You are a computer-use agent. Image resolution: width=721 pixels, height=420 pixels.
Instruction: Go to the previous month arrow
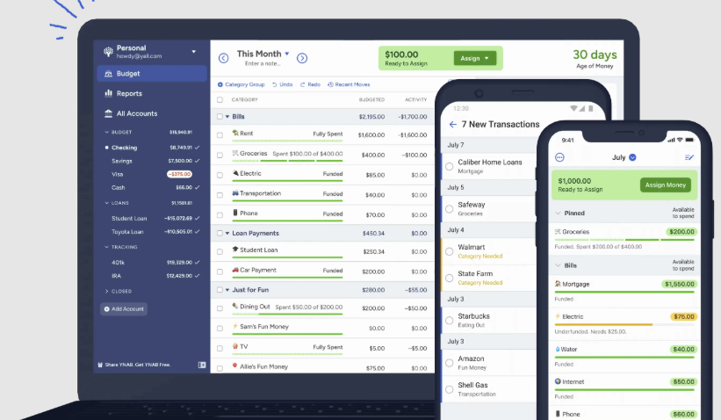pos(223,58)
